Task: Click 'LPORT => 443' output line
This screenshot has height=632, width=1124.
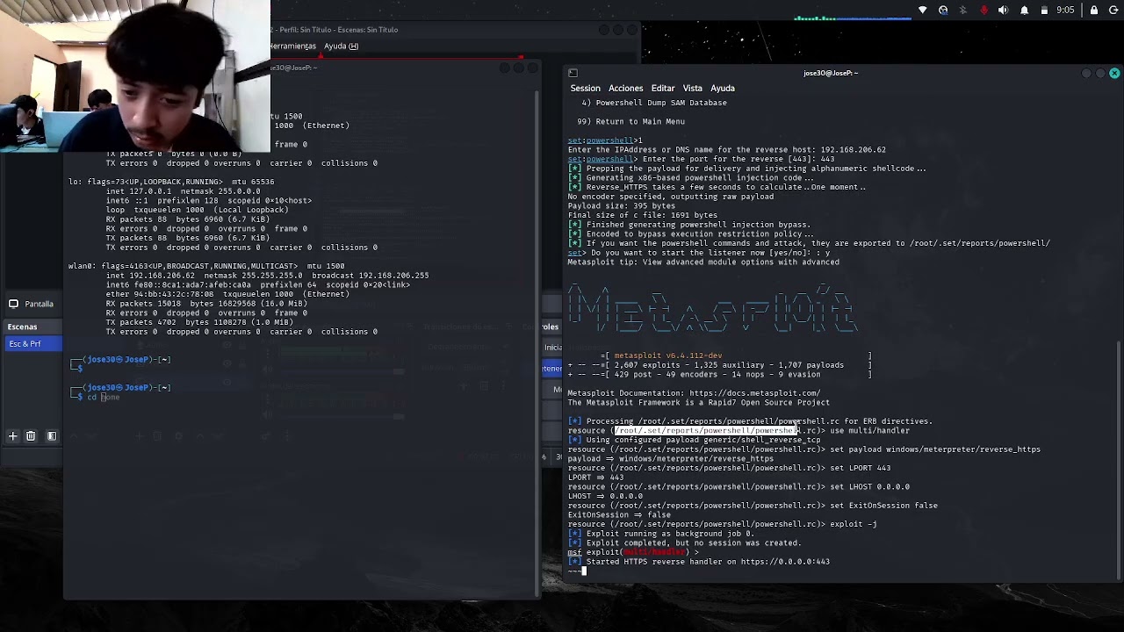Action: pyautogui.click(x=595, y=478)
